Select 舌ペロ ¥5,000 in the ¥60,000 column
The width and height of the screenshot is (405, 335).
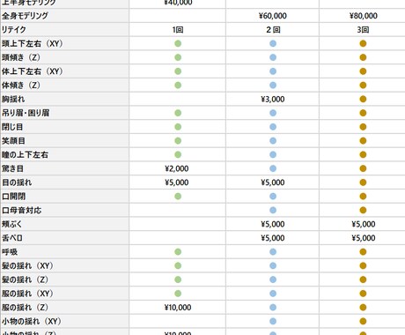pyautogui.click(x=273, y=238)
